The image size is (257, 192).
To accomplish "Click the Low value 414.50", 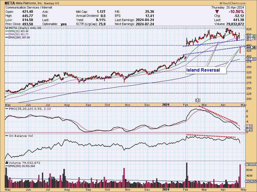I will click(27, 20).
